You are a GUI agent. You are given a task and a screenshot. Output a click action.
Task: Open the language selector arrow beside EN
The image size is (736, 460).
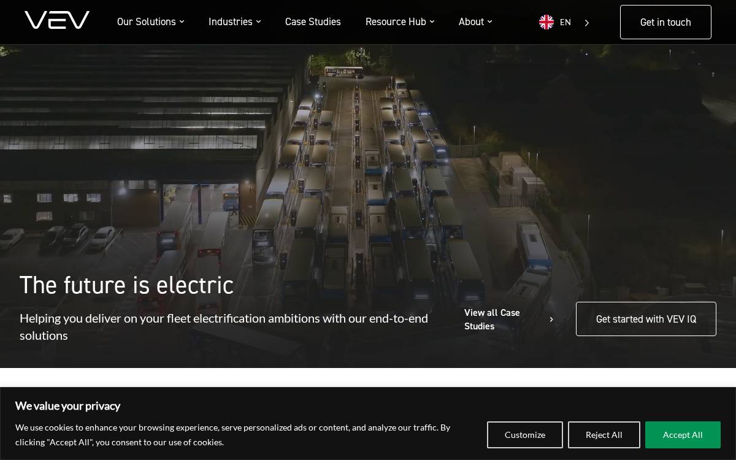(x=587, y=23)
